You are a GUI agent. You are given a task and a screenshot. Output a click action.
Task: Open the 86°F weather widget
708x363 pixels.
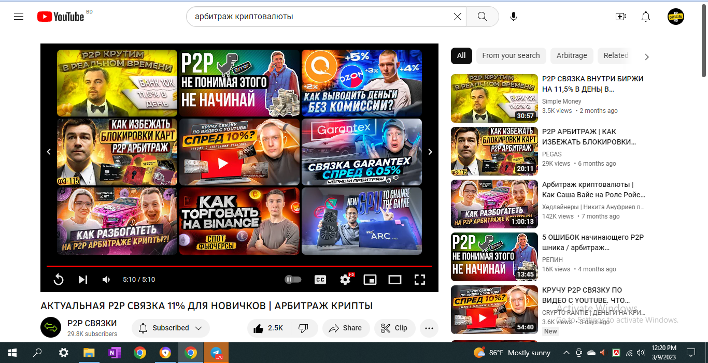pos(512,353)
